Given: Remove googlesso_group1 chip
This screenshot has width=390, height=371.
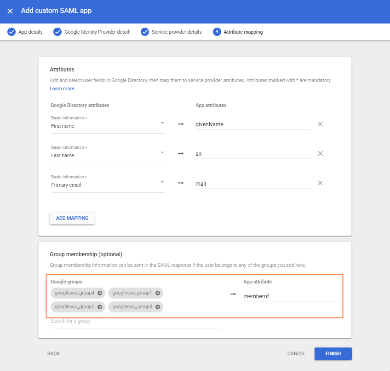Looking at the screenshot, I should [x=158, y=293].
